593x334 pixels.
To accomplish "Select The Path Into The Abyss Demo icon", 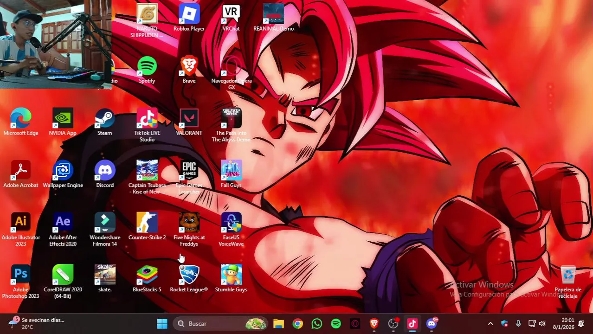I will coord(231,126).
